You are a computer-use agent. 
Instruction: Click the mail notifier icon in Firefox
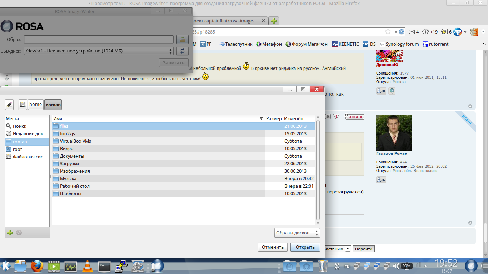(414, 32)
